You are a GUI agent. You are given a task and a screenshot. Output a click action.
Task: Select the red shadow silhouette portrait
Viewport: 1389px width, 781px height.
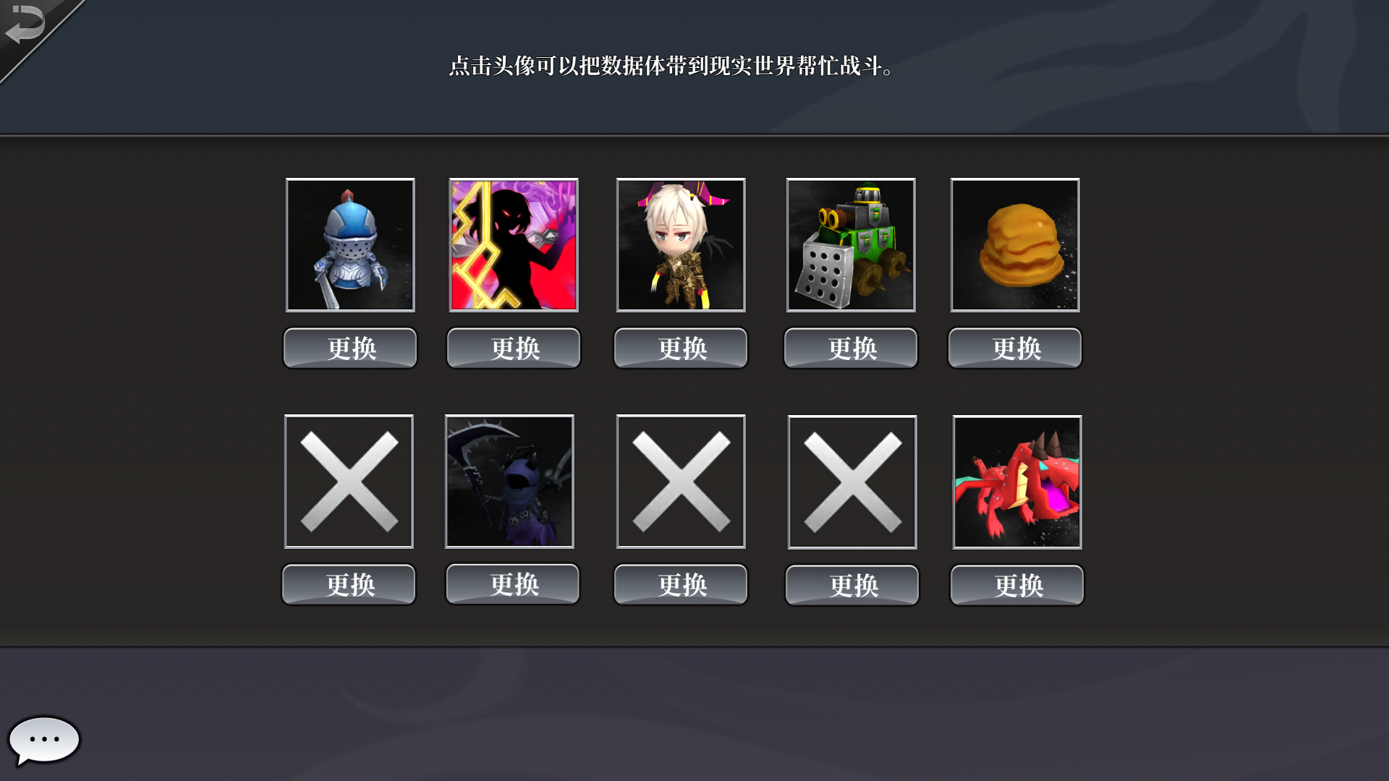click(x=514, y=245)
